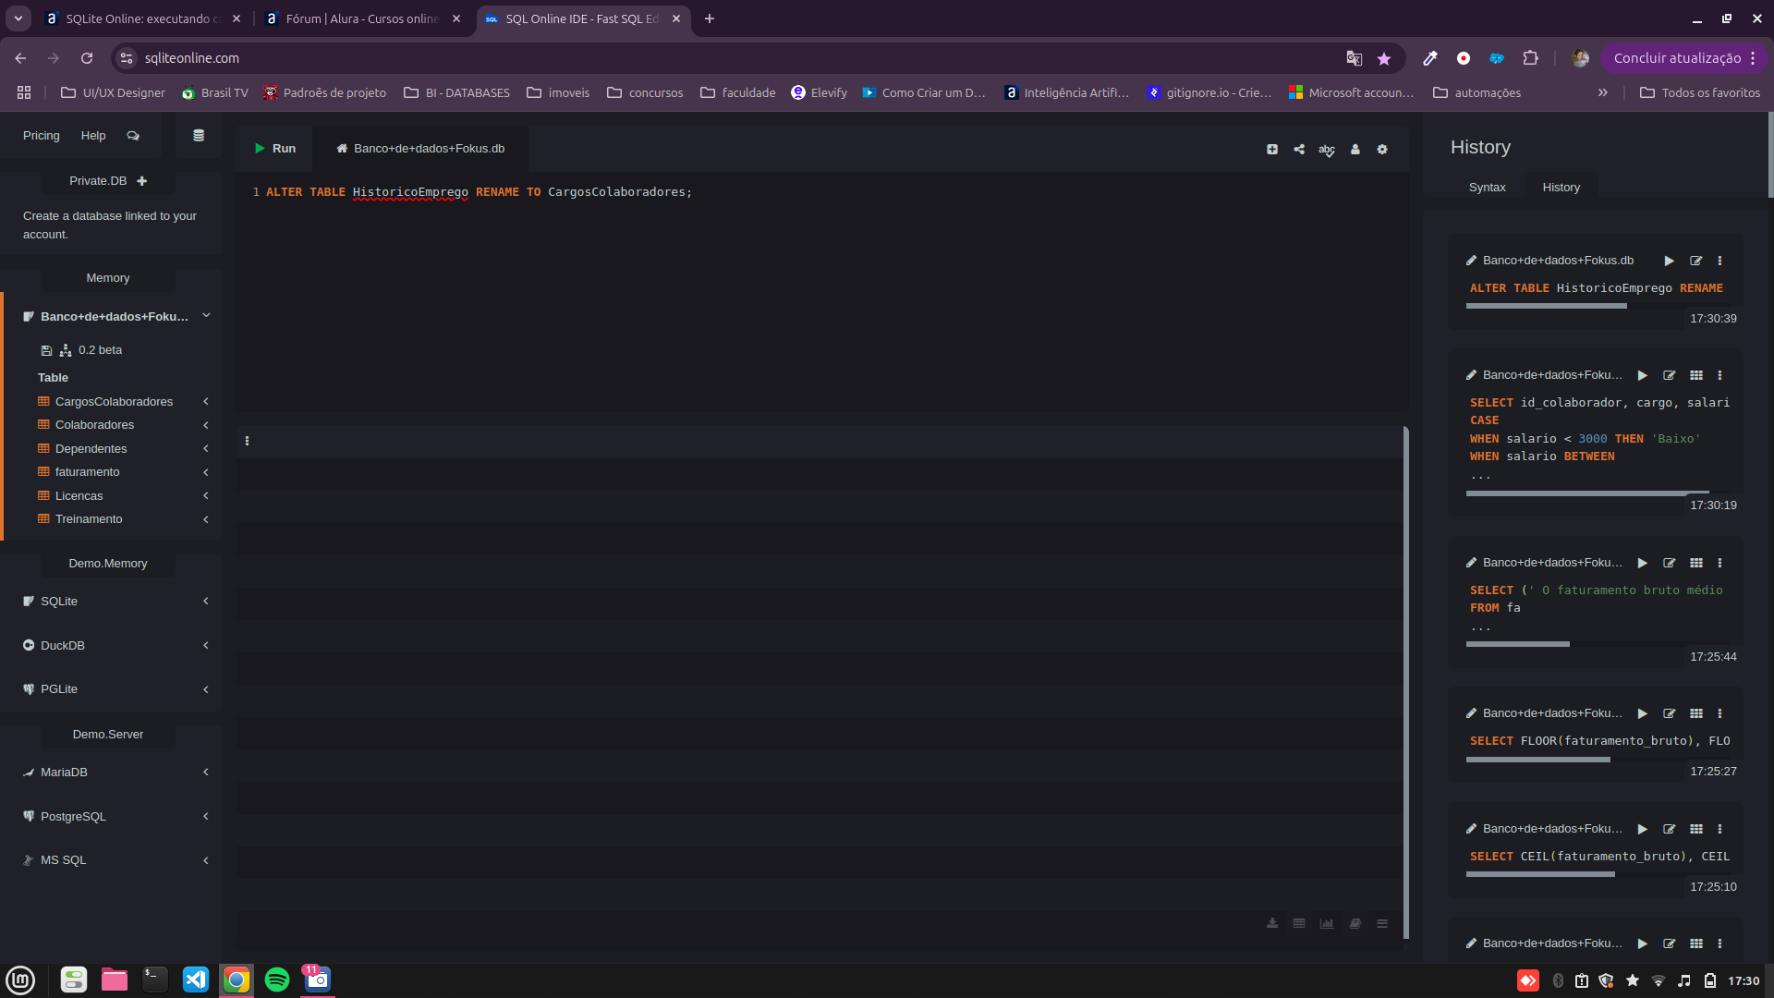Viewport: 1774px width, 998px height.
Task: Click the progress bar under SELECT CEIL history
Action: tap(1541, 874)
